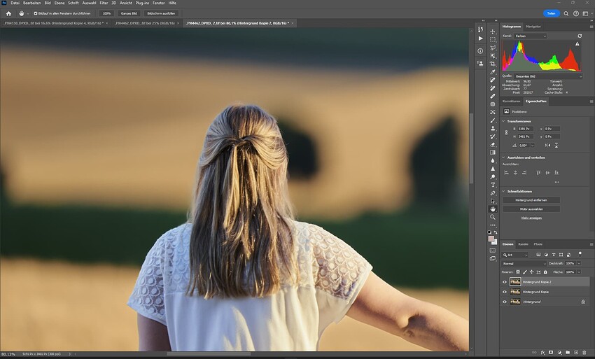Select the Zoom magnifier tool
The width and height of the screenshot is (595, 359).
tap(493, 217)
